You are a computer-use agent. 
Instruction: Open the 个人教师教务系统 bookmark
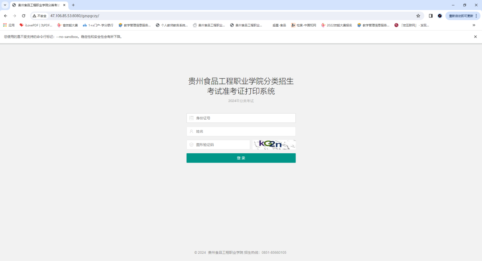pos(171,25)
